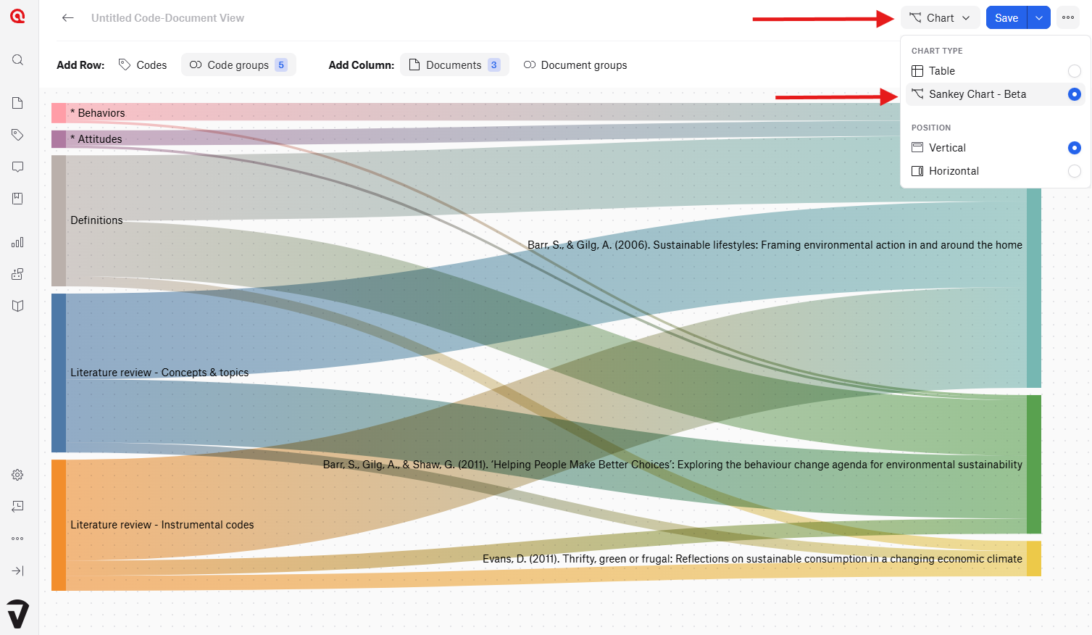Open the bar chart analysis icon in the sidebar
The width and height of the screenshot is (1092, 635).
(x=18, y=242)
